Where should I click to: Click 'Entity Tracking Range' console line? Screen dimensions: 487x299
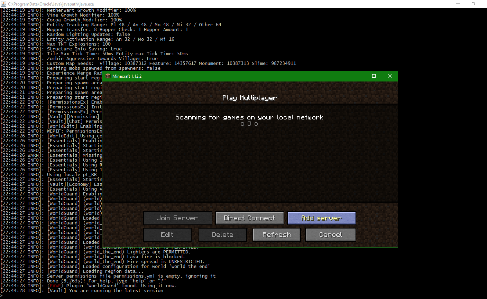coord(111,25)
